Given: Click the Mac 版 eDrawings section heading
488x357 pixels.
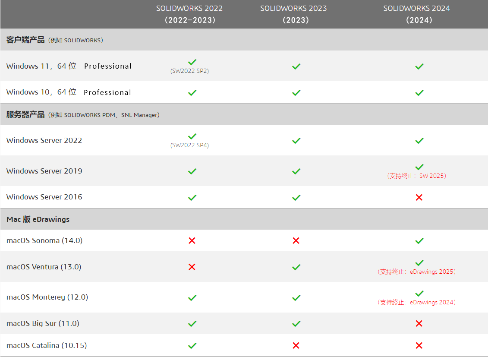Looking at the screenshot, I should click(38, 219).
